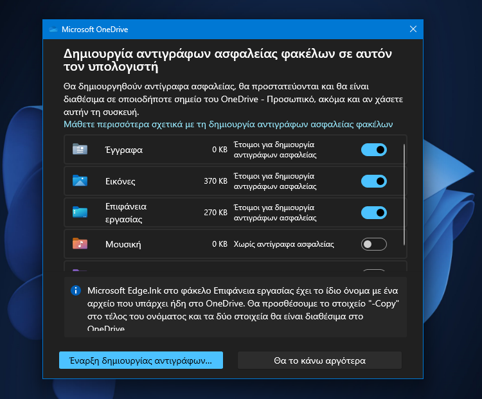Image resolution: width=482 pixels, height=399 pixels.
Task: Click Θα το κάνω αργότερα button
Action: tap(319, 360)
